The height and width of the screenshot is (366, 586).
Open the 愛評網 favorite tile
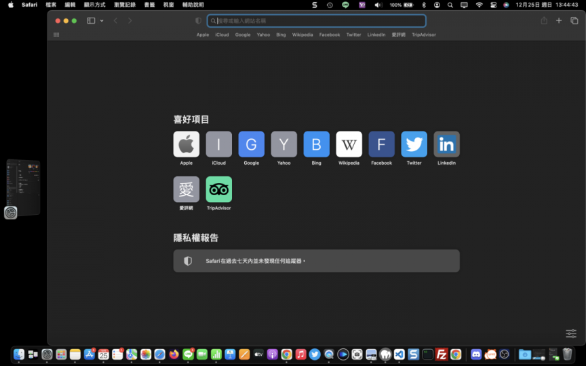coord(186,189)
